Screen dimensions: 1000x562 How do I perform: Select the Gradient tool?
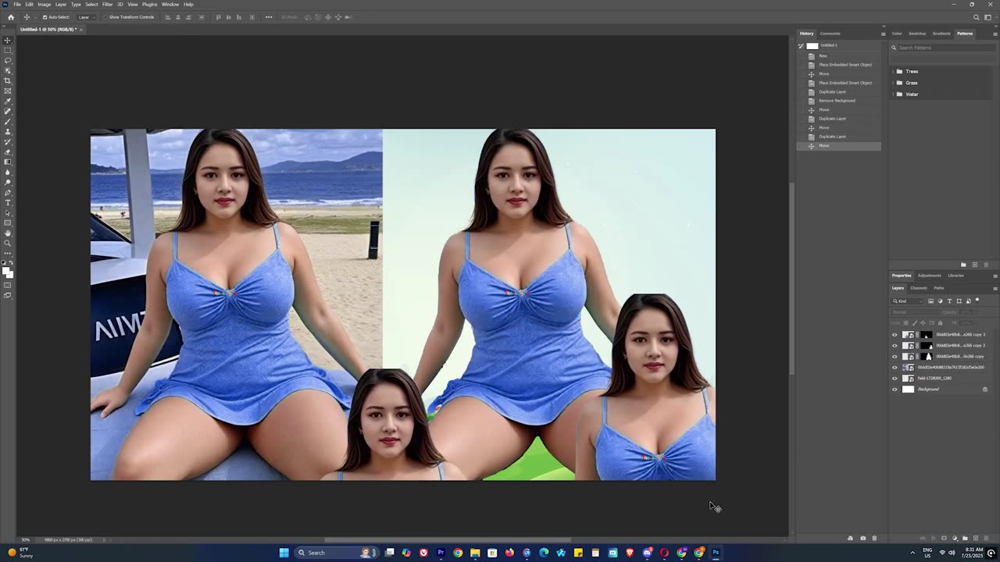(8, 162)
